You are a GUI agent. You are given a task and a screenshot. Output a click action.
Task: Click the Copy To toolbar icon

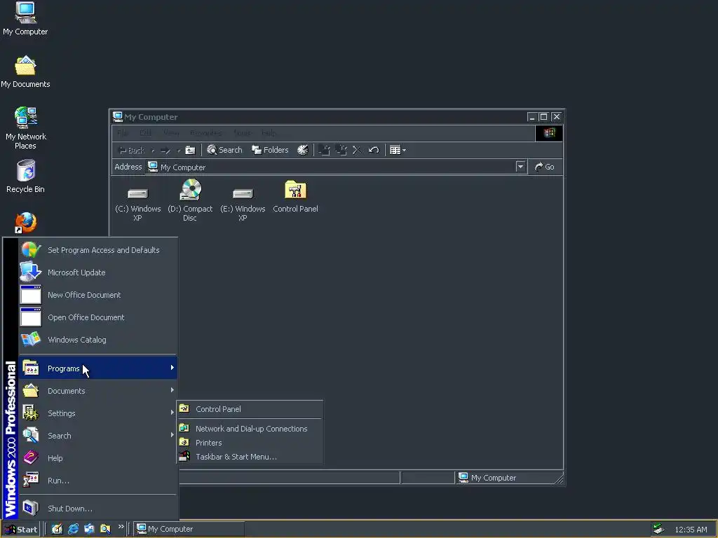[x=341, y=150]
